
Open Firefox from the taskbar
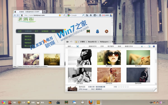[x=91, y=102]
